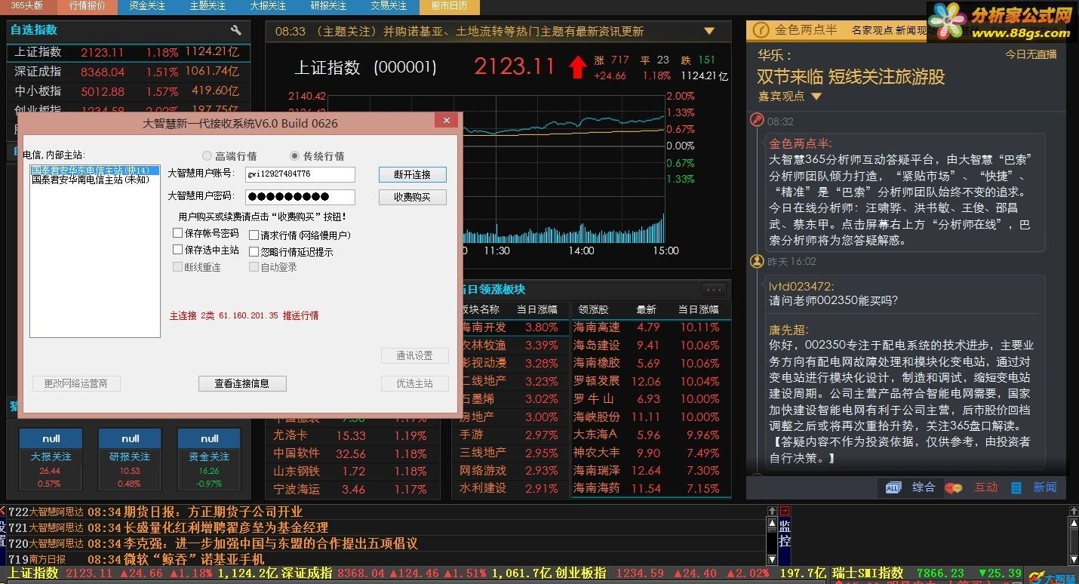
Task: Click the 断开连接 button
Action: pos(413,174)
